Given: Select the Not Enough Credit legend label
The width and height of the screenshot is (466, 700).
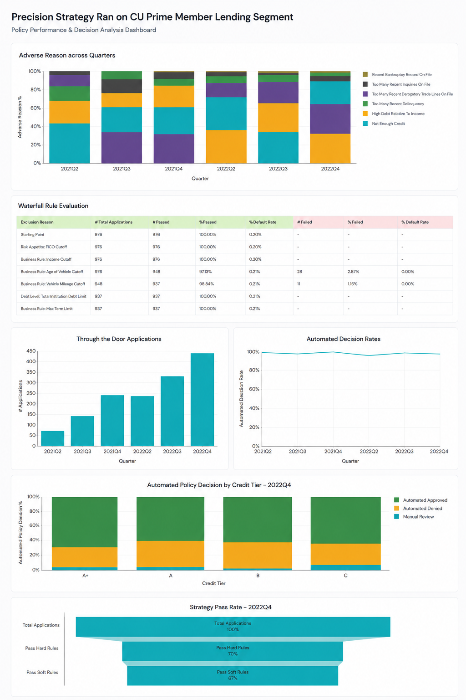Looking at the screenshot, I should 388,124.
